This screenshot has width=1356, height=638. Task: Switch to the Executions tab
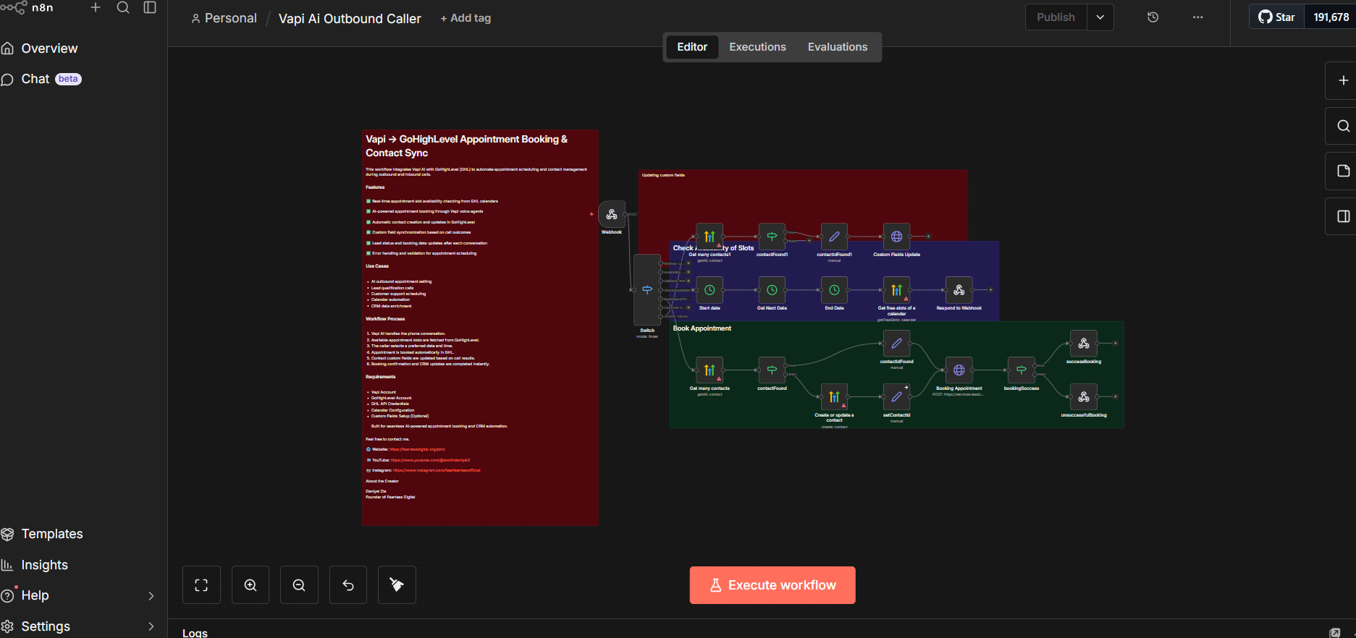[757, 47]
